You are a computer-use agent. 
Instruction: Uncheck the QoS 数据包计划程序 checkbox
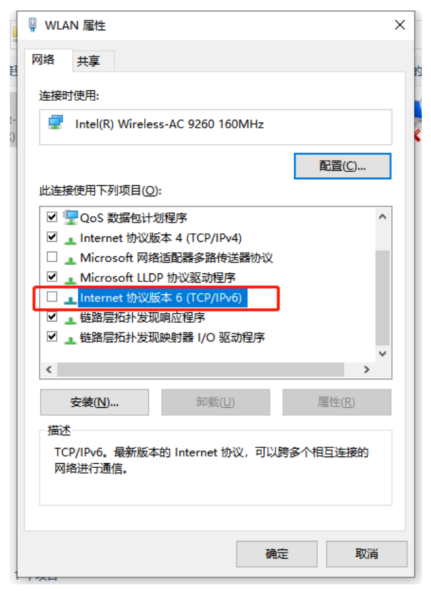pyautogui.click(x=52, y=217)
